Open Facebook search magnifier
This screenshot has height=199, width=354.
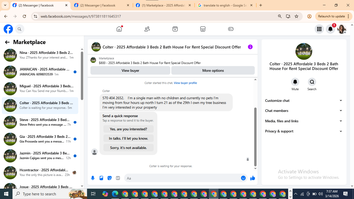coord(20,29)
